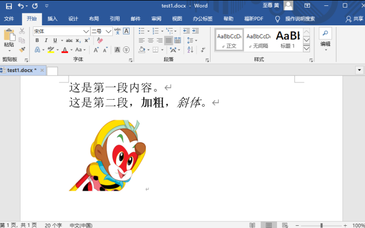Apply the 正文 style

[229, 40]
